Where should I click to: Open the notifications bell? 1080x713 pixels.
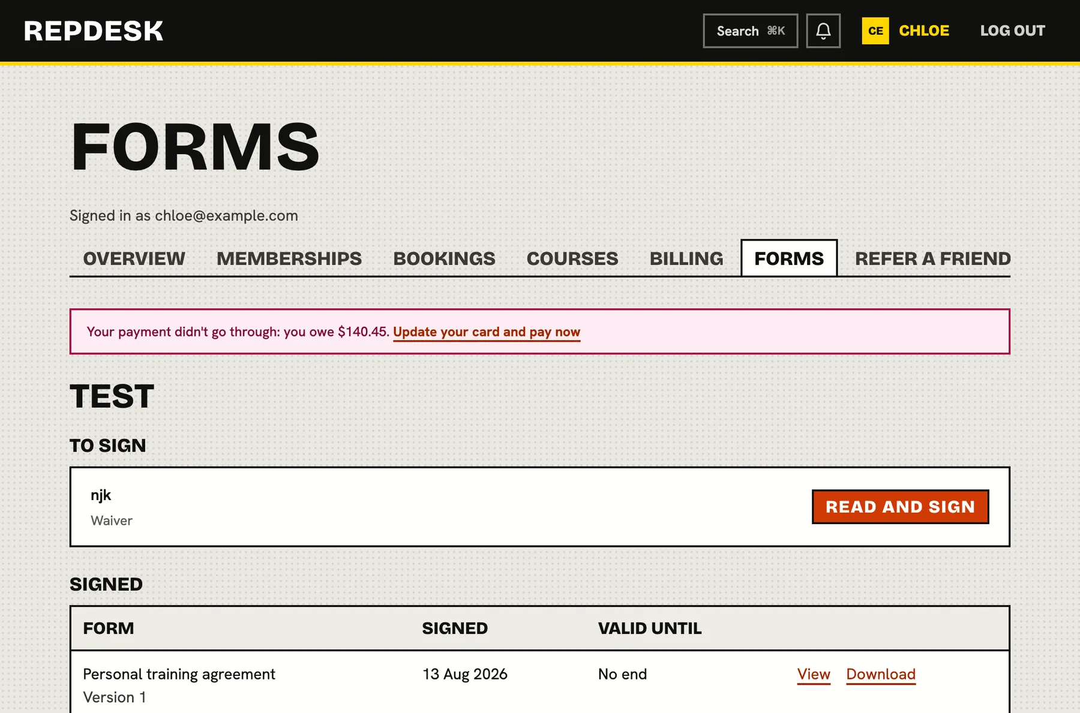[823, 31]
